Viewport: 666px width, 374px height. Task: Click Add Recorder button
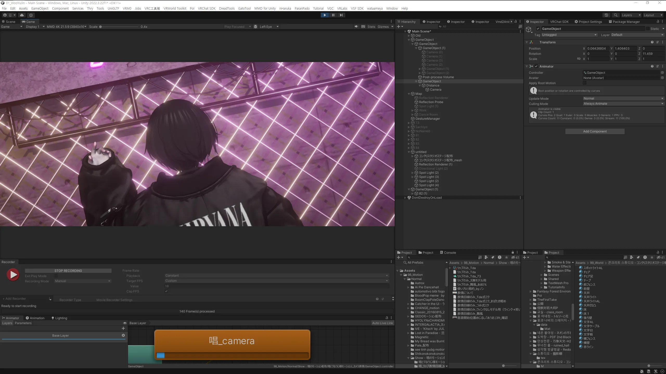point(14,299)
